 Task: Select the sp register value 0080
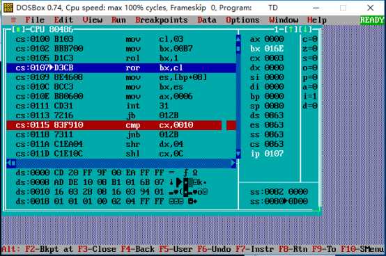pos(274,106)
